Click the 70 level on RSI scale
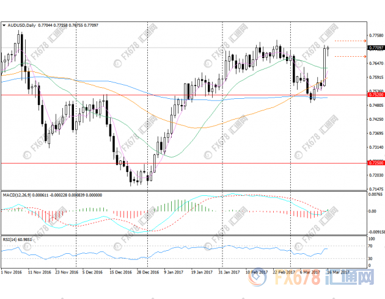 pos(370,245)
